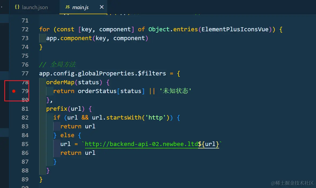This screenshot has height=188, width=316.
Task: Close the main.js tab
Action: pos(102,7)
